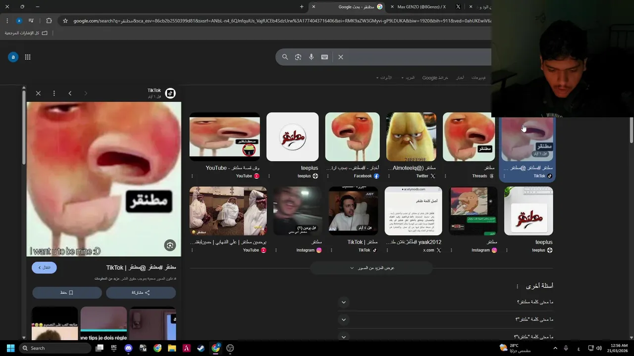
Task: Click the TikTok source logo in preview header
Action: pyautogui.click(x=170, y=93)
